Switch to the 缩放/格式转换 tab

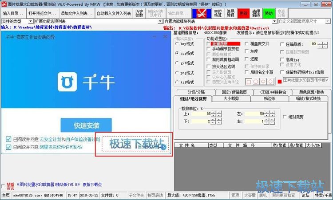(x=308, y=98)
